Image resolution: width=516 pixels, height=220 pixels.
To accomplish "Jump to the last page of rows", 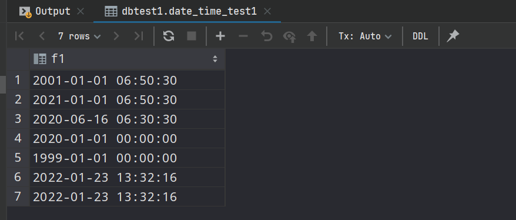I will pyautogui.click(x=139, y=36).
